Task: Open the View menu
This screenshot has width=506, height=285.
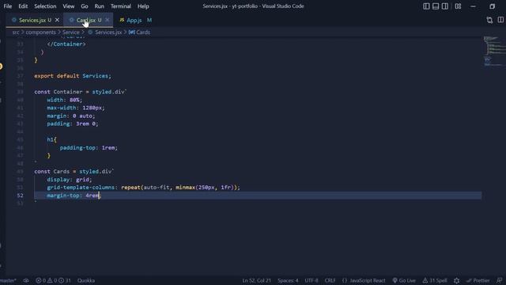Action: click(x=69, y=6)
